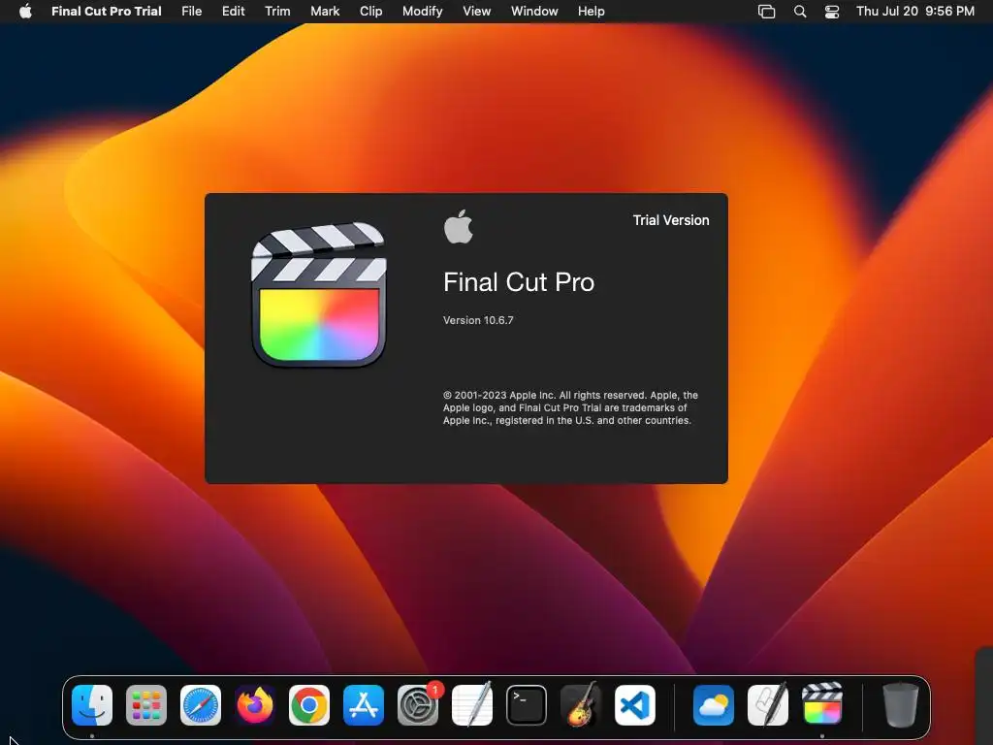The height and width of the screenshot is (745, 993).
Task: Click Final Cut Pro icon in the Dock
Action: coord(822,704)
